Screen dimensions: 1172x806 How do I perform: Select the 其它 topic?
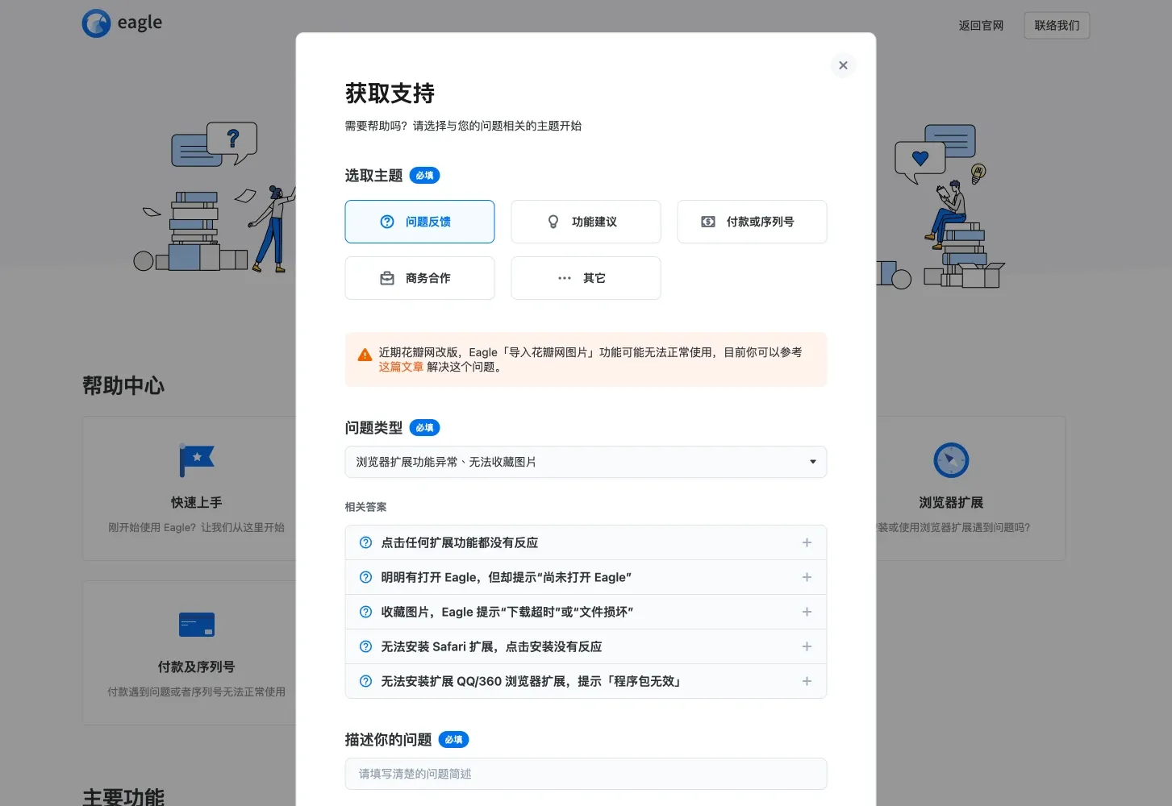[x=586, y=278]
